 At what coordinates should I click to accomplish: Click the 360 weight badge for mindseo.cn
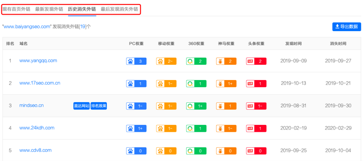[x=196, y=106]
